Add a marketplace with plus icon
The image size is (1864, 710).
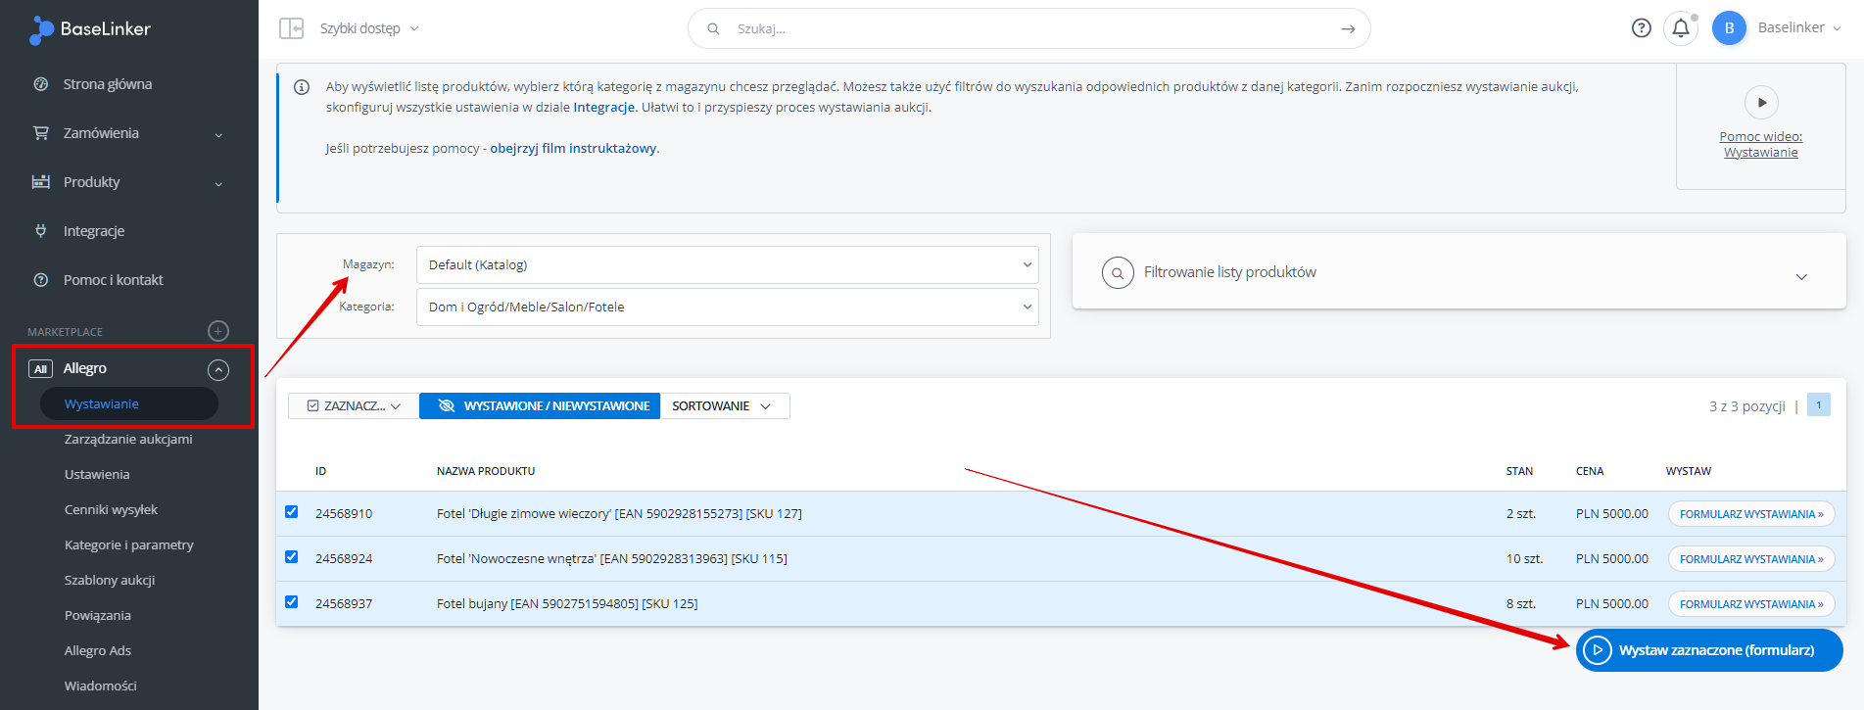click(x=218, y=331)
